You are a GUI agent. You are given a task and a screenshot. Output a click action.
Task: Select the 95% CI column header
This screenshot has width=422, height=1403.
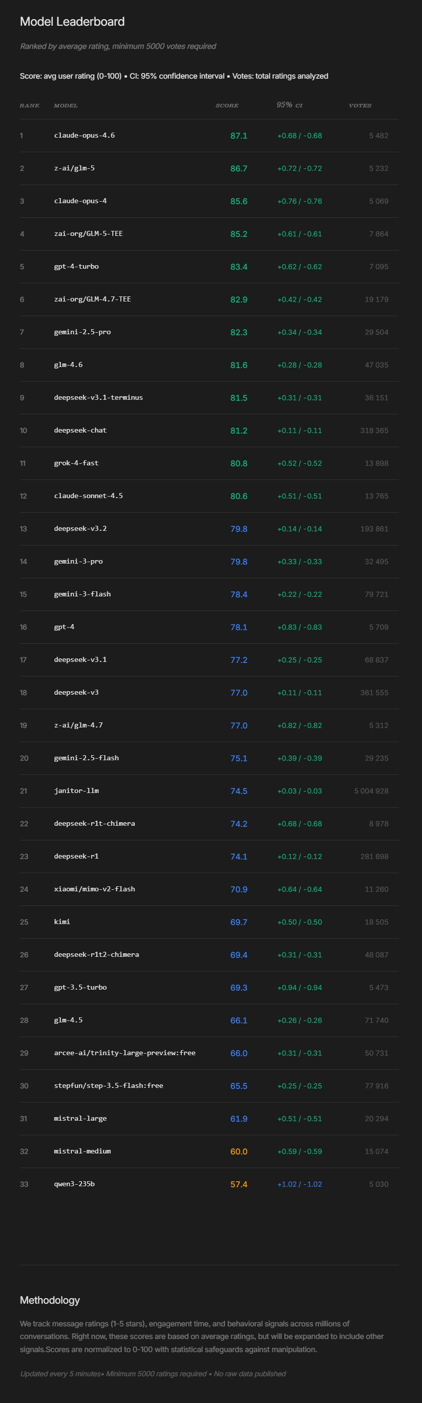click(x=290, y=105)
